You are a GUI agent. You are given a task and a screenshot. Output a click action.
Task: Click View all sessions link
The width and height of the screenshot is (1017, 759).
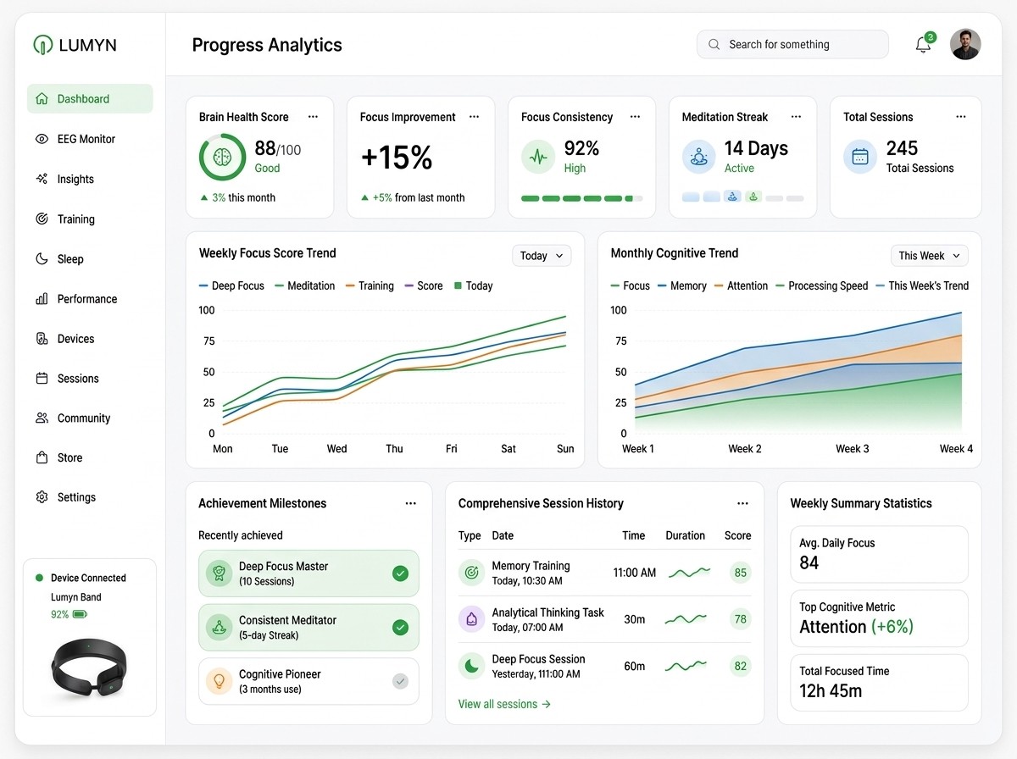(x=504, y=704)
